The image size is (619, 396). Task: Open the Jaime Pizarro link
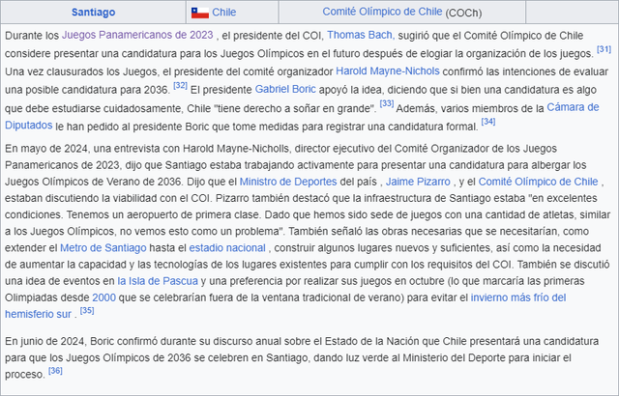pos(418,182)
